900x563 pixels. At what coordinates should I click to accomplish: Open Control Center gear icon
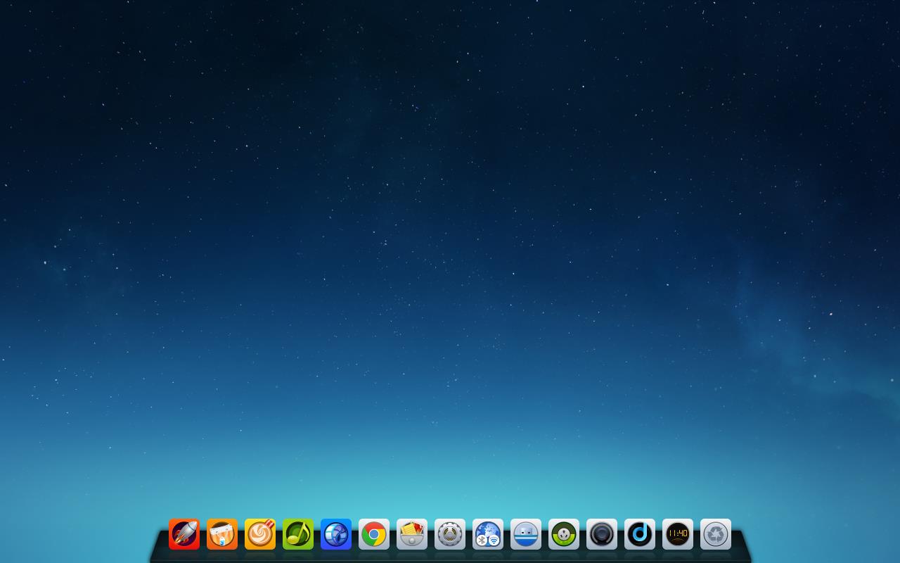[x=450, y=534]
